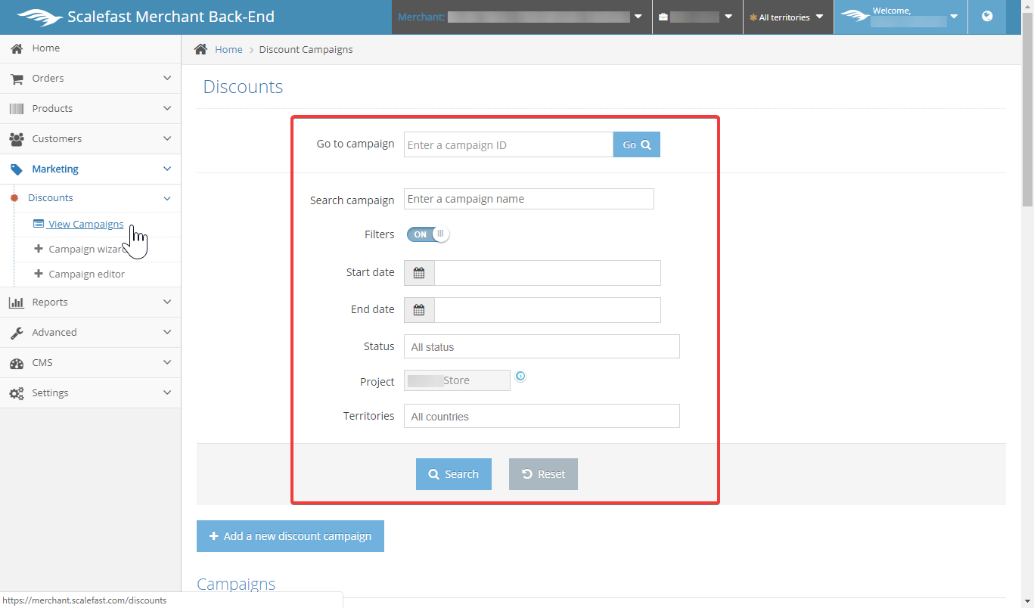Expand the Orders menu
The image size is (1034, 608).
[90, 78]
